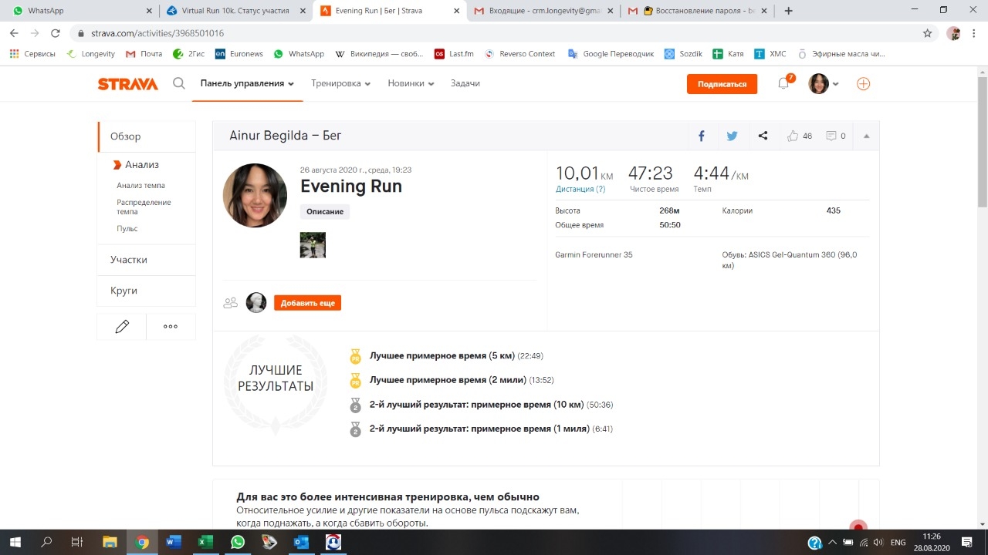
Task: Select Участки in the left sidebar
Action: point(129,260)
